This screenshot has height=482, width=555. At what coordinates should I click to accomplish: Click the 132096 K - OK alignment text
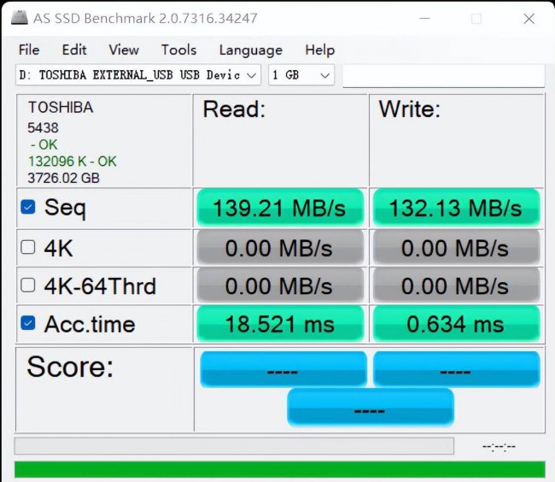tap(73, 162)
